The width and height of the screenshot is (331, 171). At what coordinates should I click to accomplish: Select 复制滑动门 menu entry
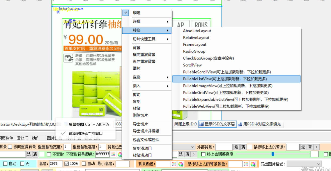(147, 148)
